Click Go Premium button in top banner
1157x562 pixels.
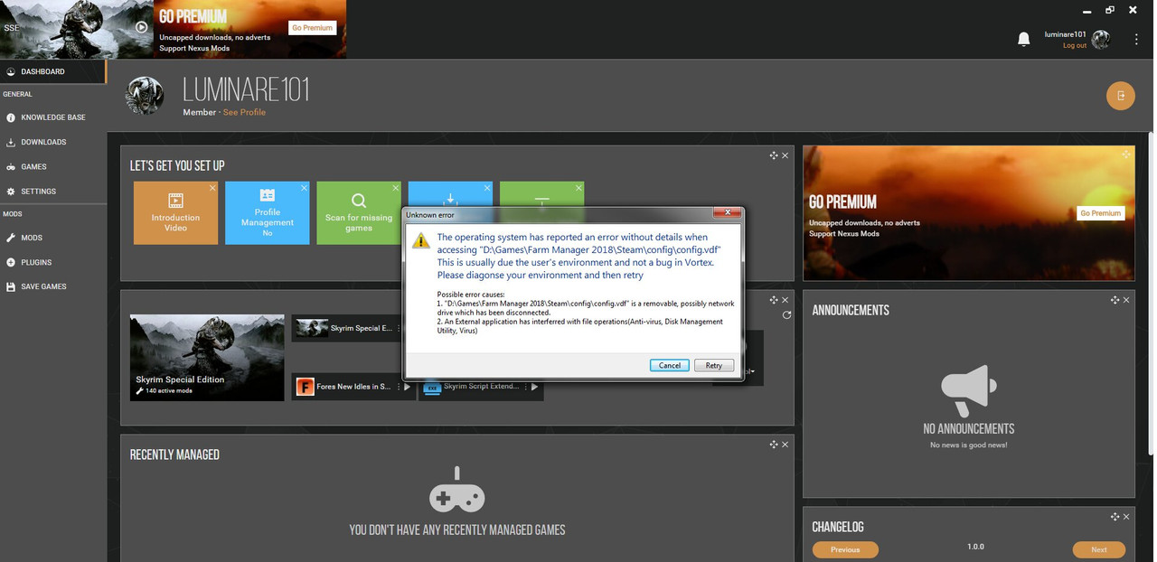[x=312, y=28]
